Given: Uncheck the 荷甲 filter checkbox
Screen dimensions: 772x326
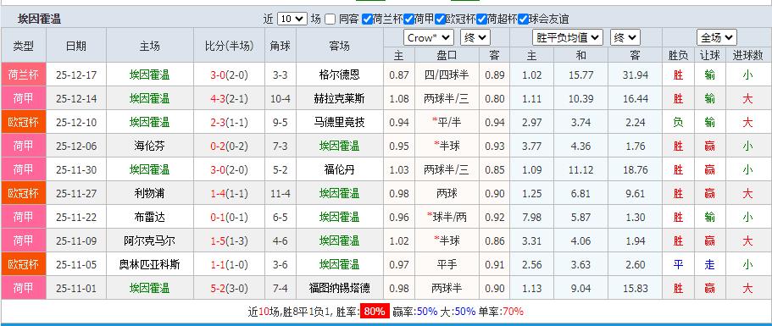Looking at the screenshot, I should [x=408, y=19].
